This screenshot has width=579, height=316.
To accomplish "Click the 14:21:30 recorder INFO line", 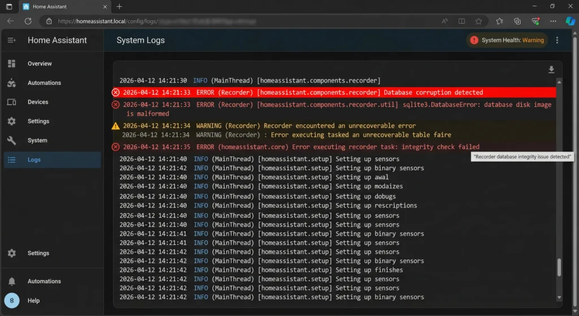I will [249, 80].
